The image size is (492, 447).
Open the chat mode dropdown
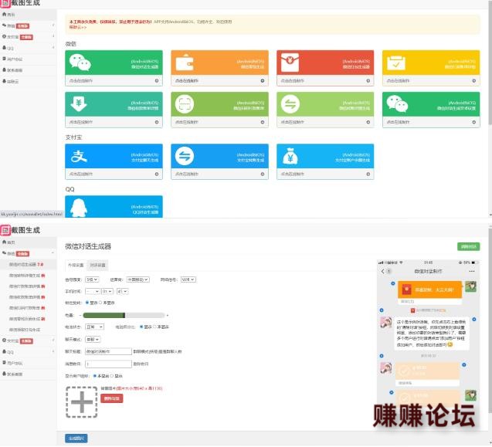pyautogui.click(x=93, y=340)
